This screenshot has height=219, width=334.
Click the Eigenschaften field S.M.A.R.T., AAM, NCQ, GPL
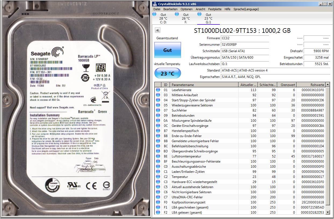[x=275, y=77]
